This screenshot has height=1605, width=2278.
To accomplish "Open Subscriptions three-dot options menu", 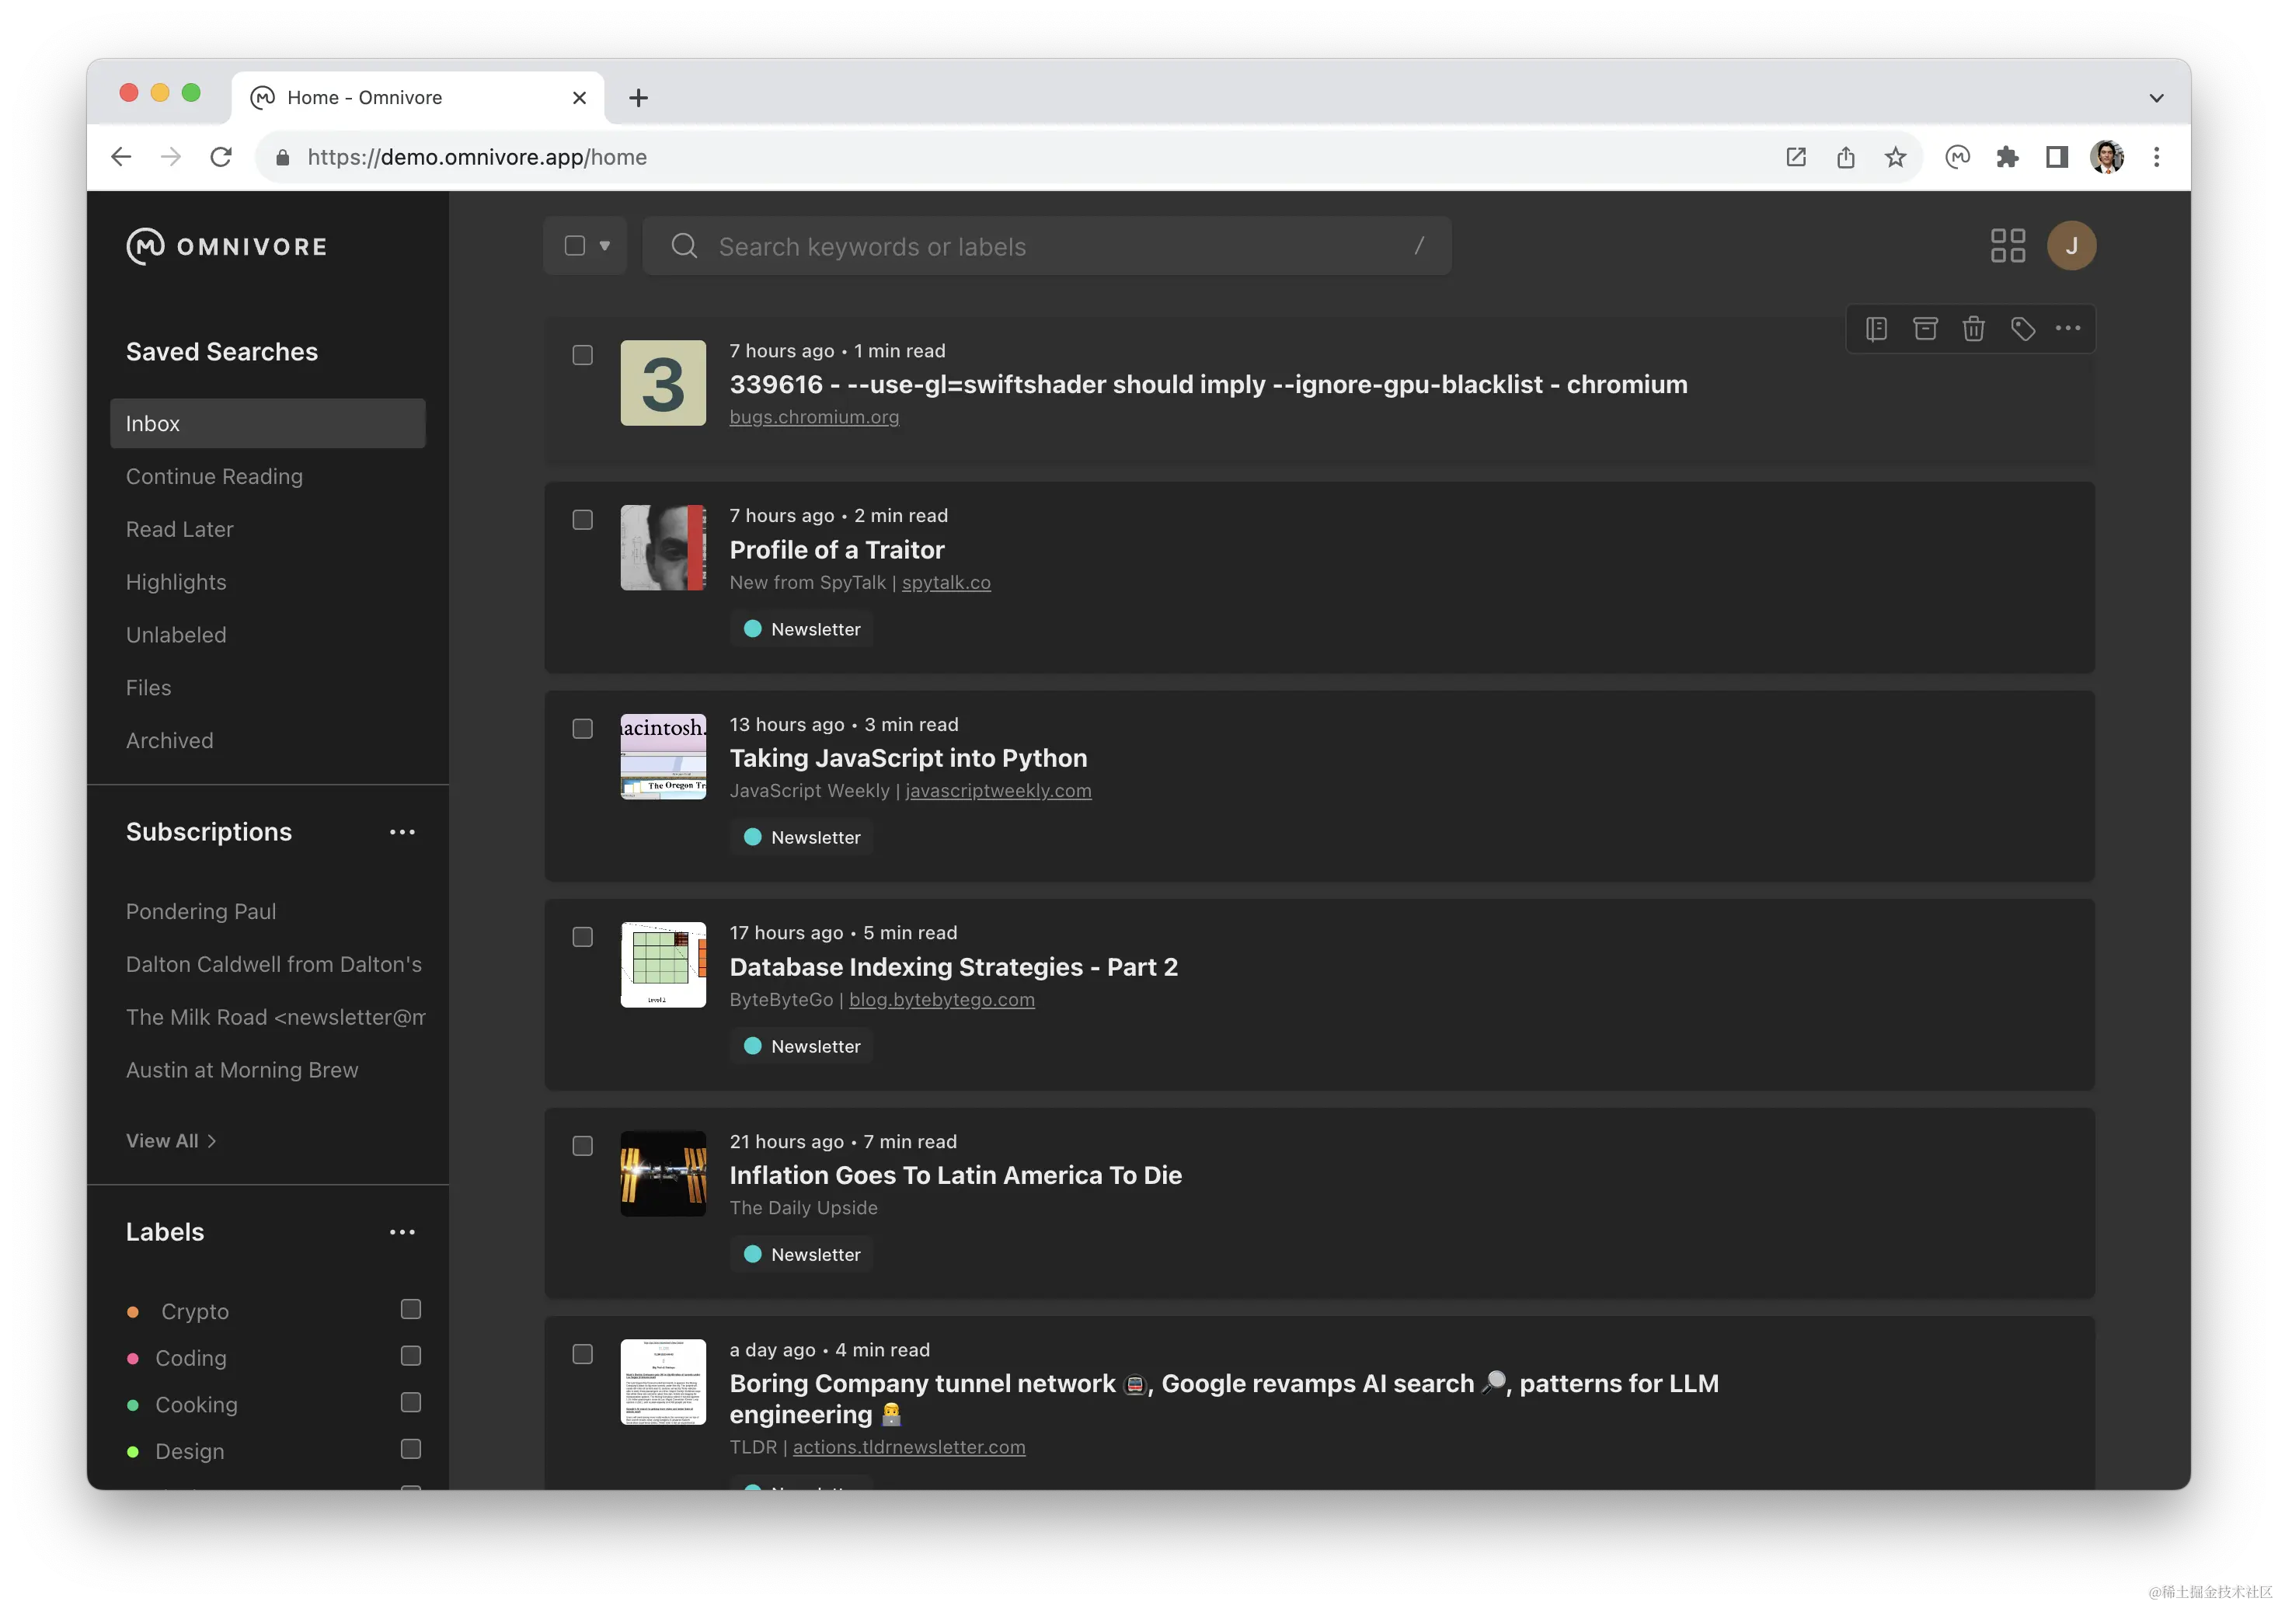I will 402,832.
